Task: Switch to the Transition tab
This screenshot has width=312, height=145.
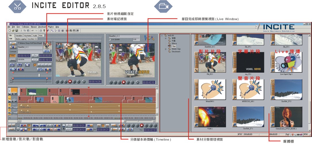Action: coord(19,35)
